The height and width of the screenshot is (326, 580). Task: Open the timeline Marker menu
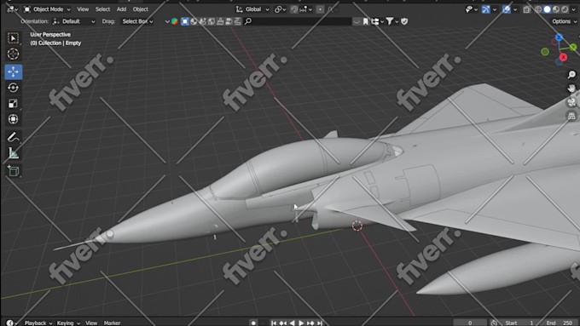pyautogui.click(x=112, y=323)
